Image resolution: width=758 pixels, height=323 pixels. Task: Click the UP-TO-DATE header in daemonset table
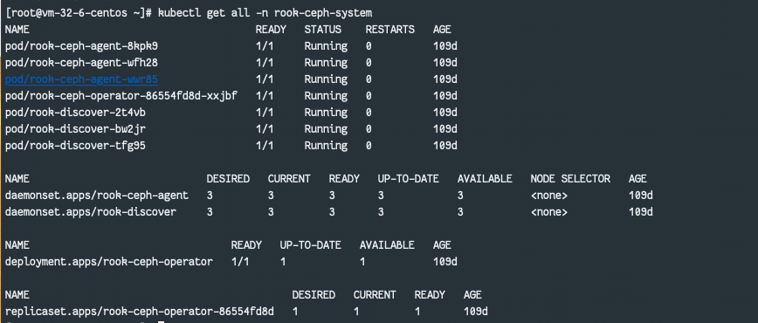pos(409,179)
